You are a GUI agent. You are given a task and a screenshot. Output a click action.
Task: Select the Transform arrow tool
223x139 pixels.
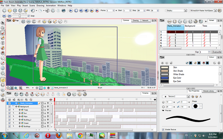pyautogui.click(x=3, y=23)
